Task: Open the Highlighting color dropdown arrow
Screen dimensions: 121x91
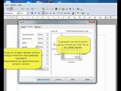Action: [80, 13]
